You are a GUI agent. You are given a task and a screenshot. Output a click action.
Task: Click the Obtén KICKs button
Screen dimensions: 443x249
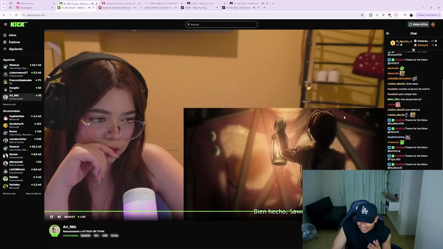[418, 24]
